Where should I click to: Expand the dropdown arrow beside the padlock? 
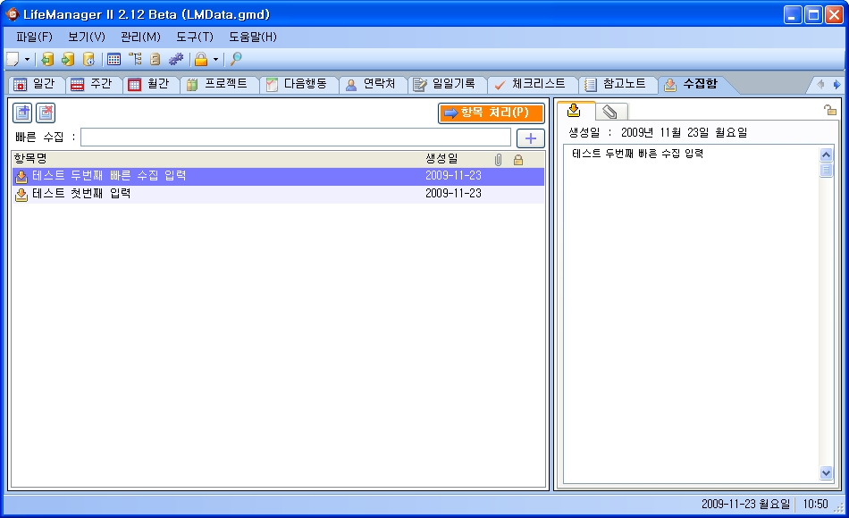215,59
